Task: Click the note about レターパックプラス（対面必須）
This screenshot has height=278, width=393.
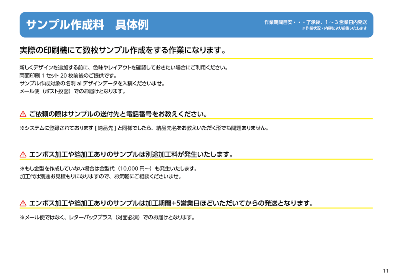Action: point(107,217)
